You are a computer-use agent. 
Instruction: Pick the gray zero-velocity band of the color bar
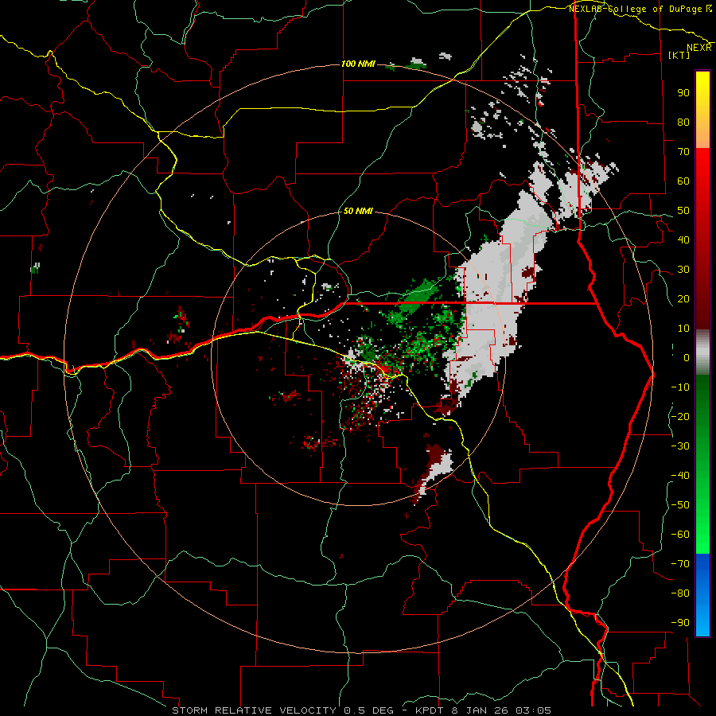[702, 352]
